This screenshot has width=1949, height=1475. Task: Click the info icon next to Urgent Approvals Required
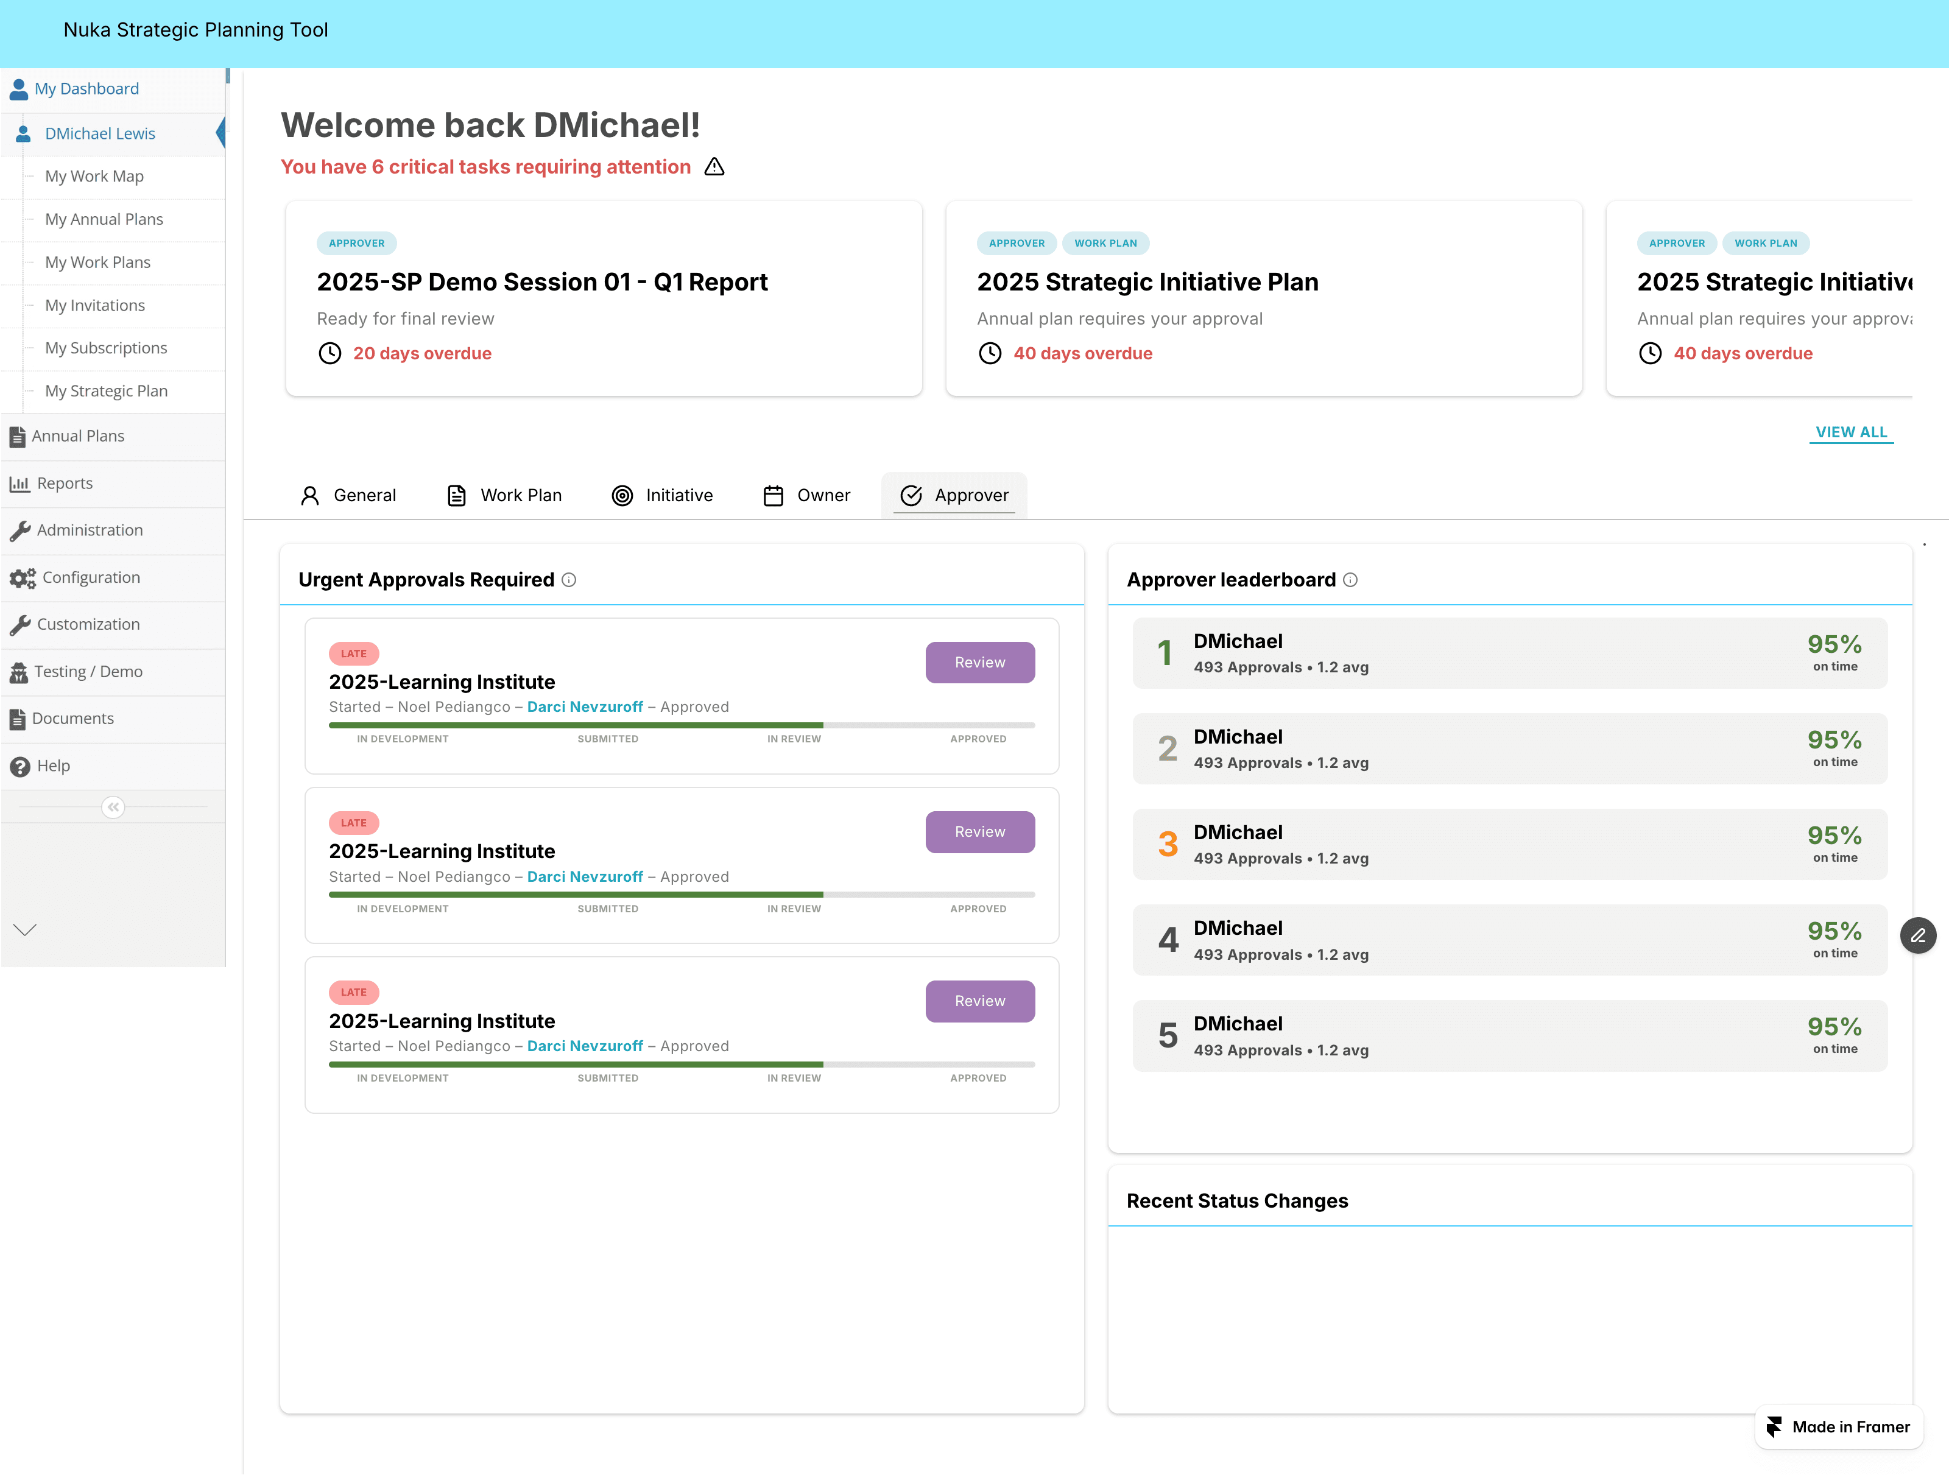pyautogui.click(x=569, y=580)
